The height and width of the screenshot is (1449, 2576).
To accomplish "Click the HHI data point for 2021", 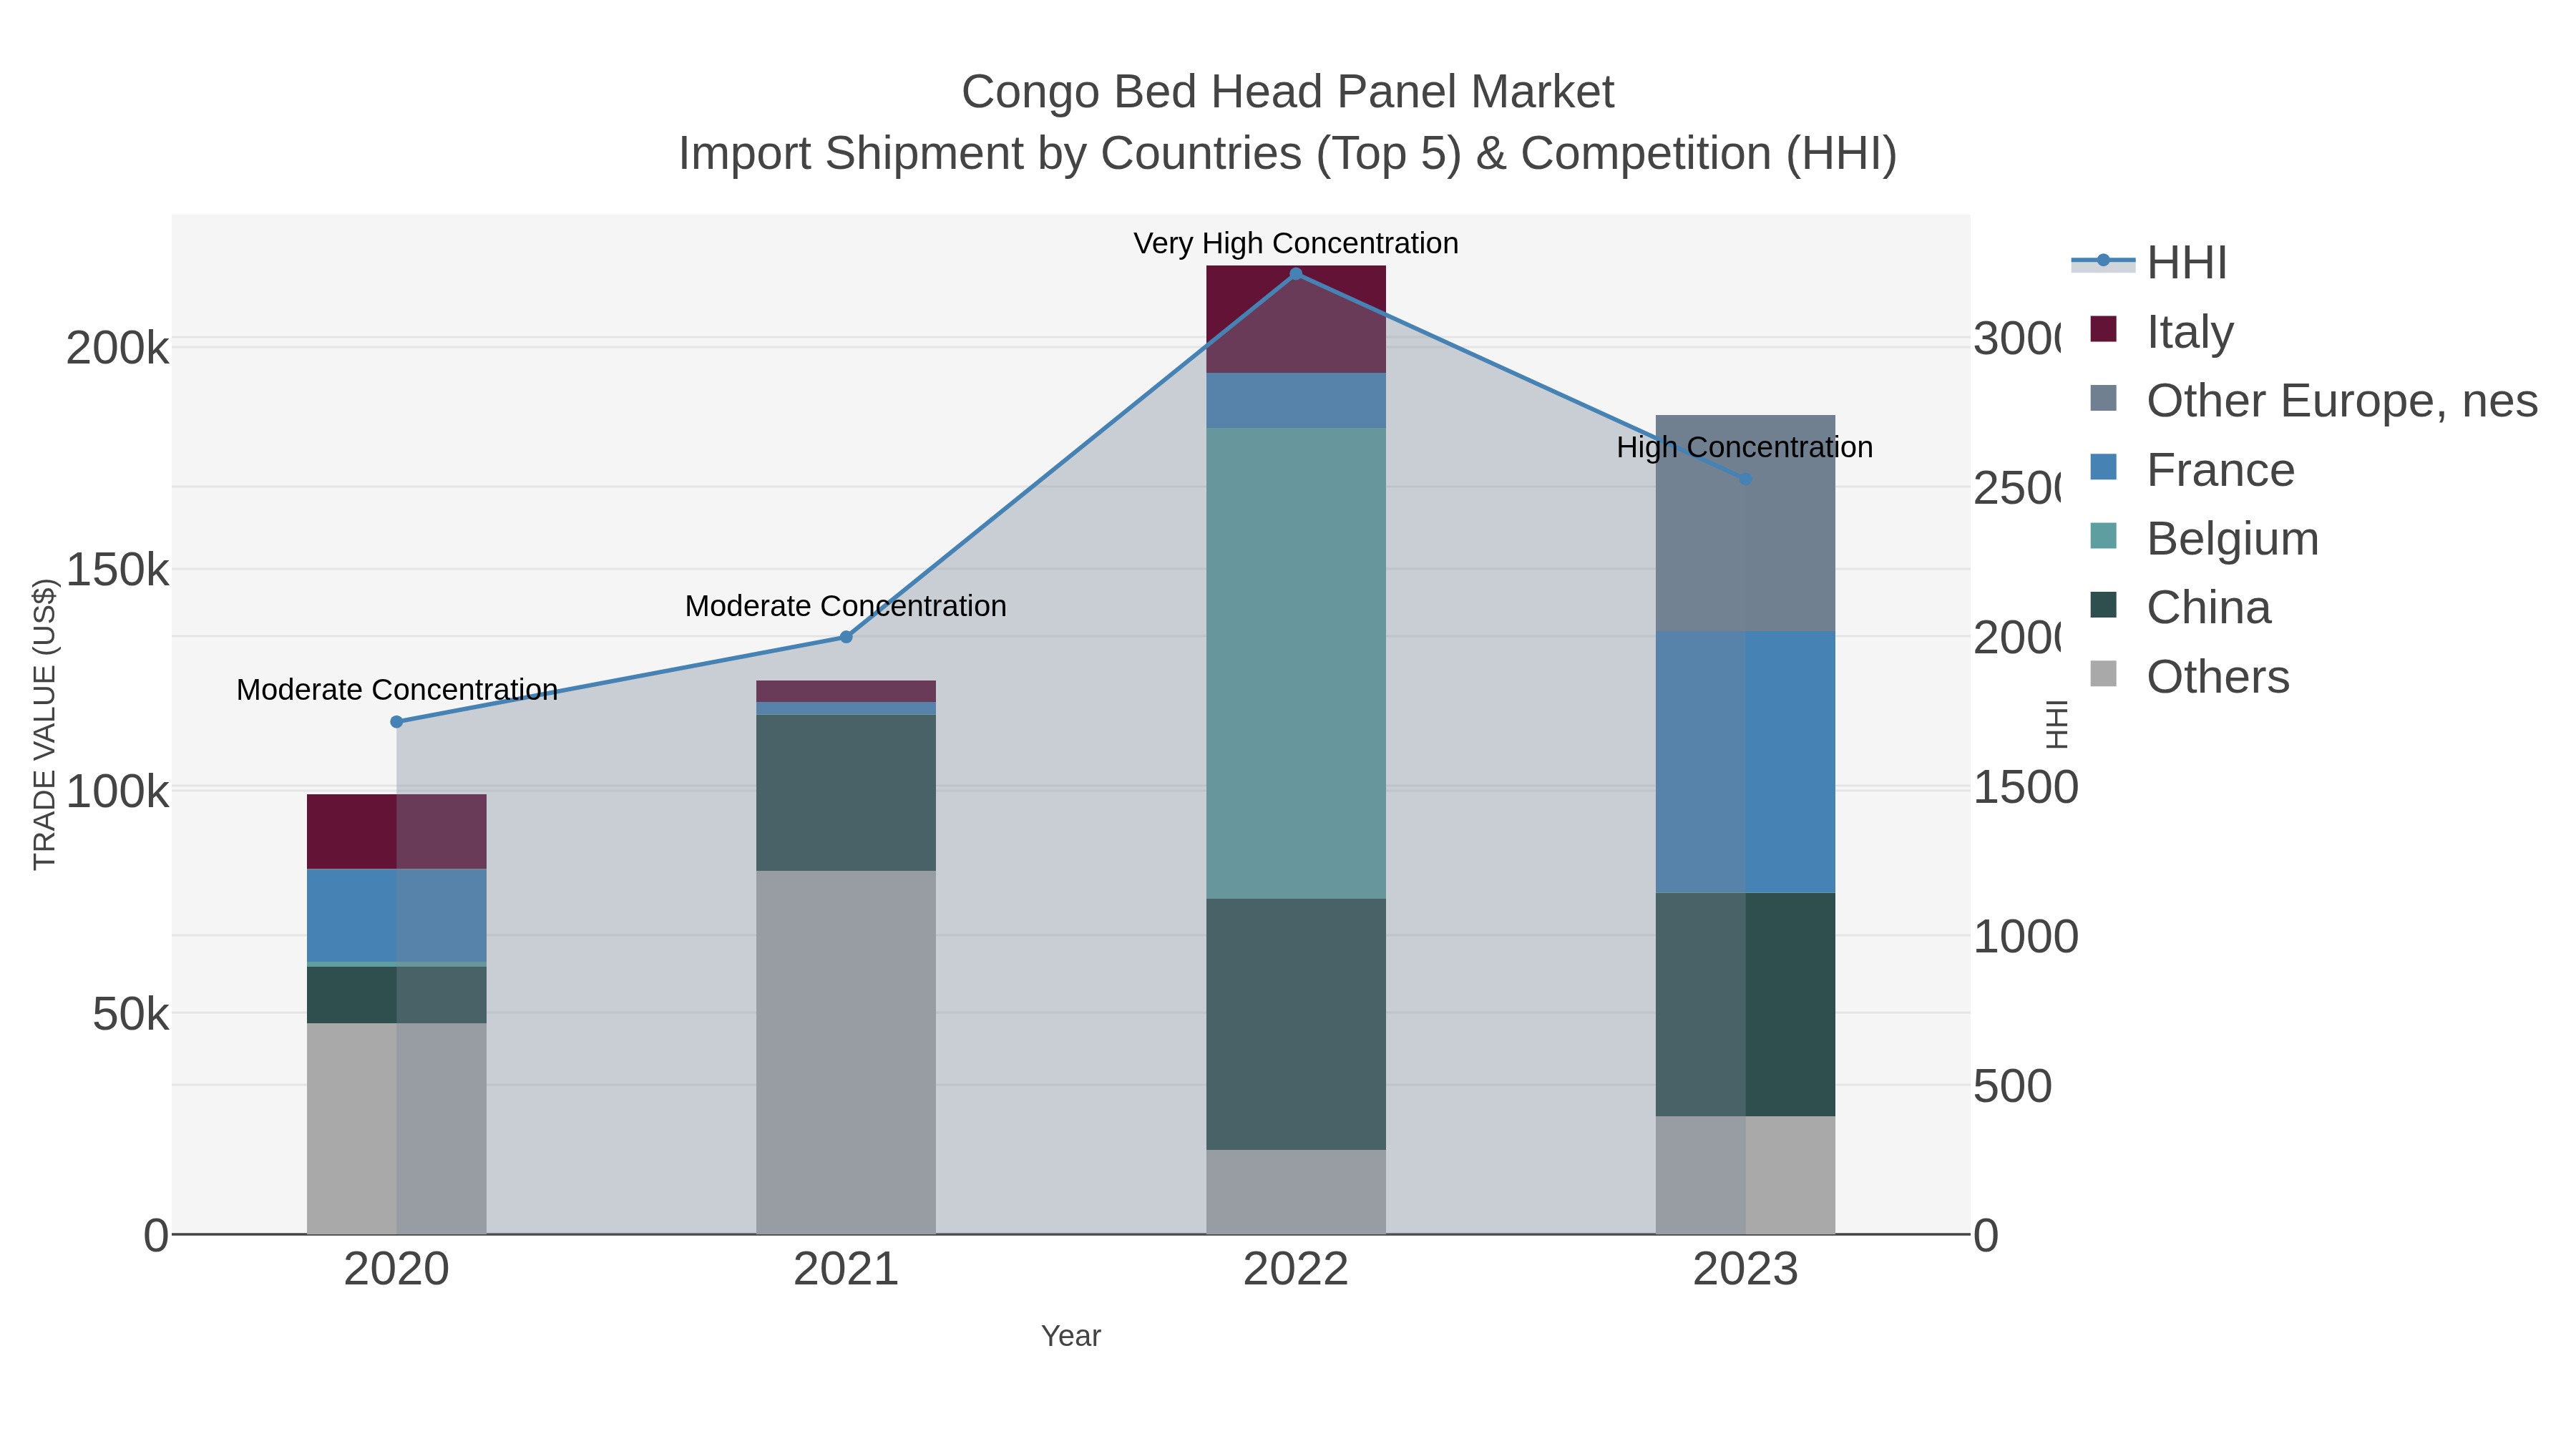I will (x=846, y=637).
